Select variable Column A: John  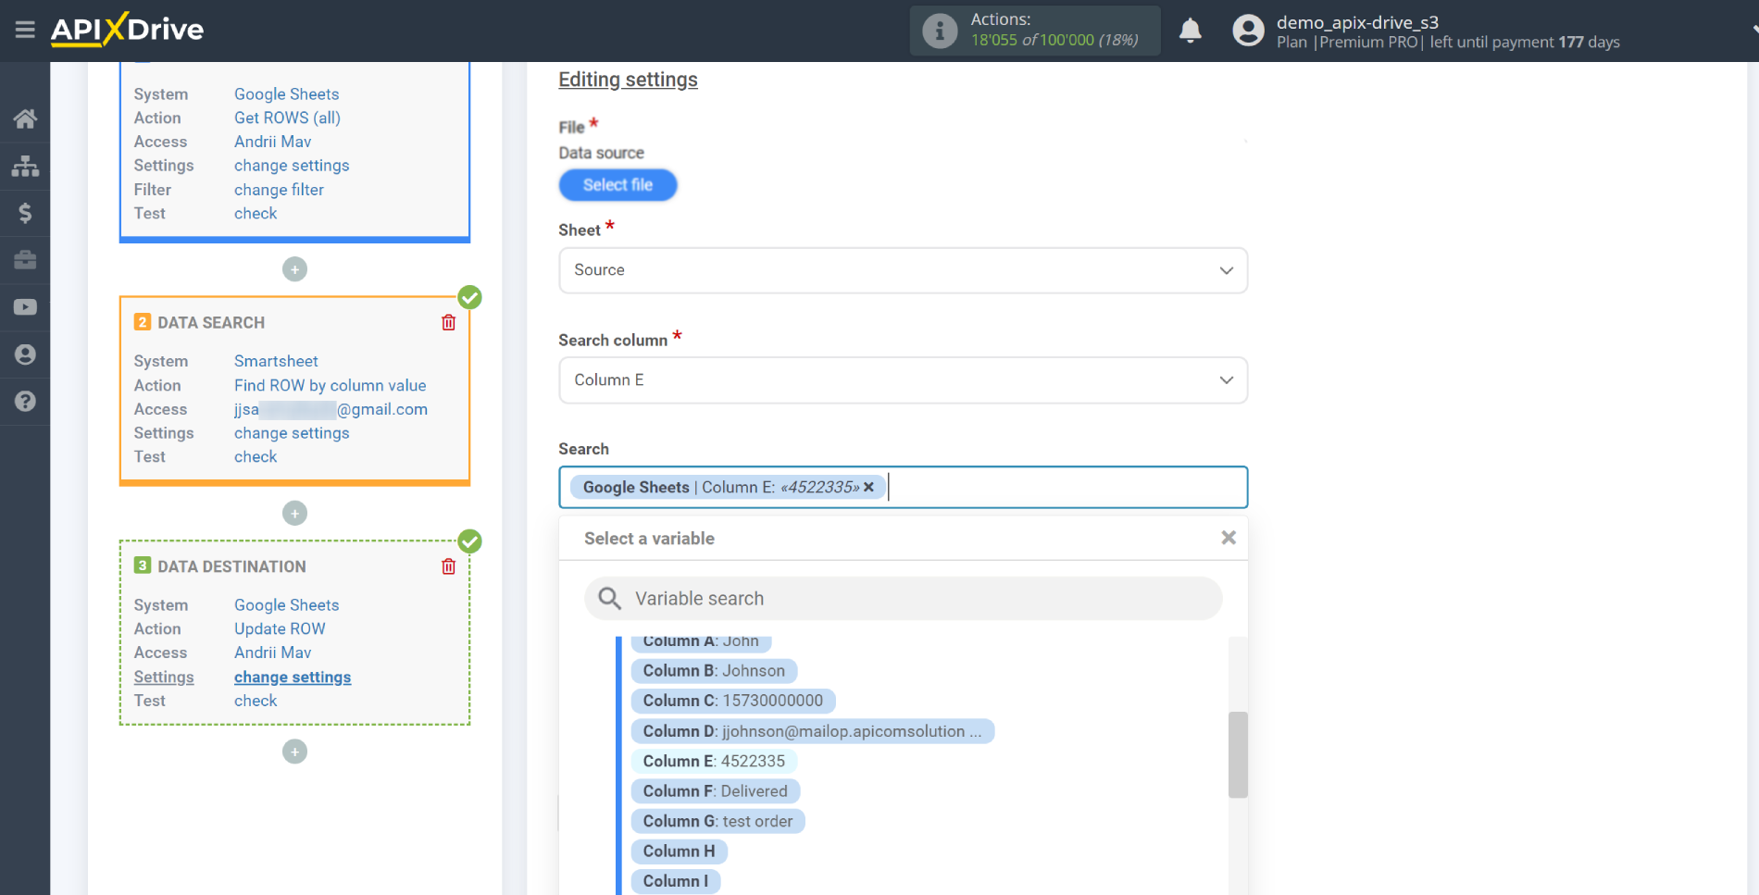701,641
